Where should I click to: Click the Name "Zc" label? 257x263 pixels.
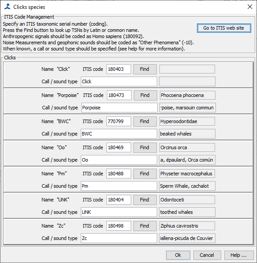tap(53, 226)
